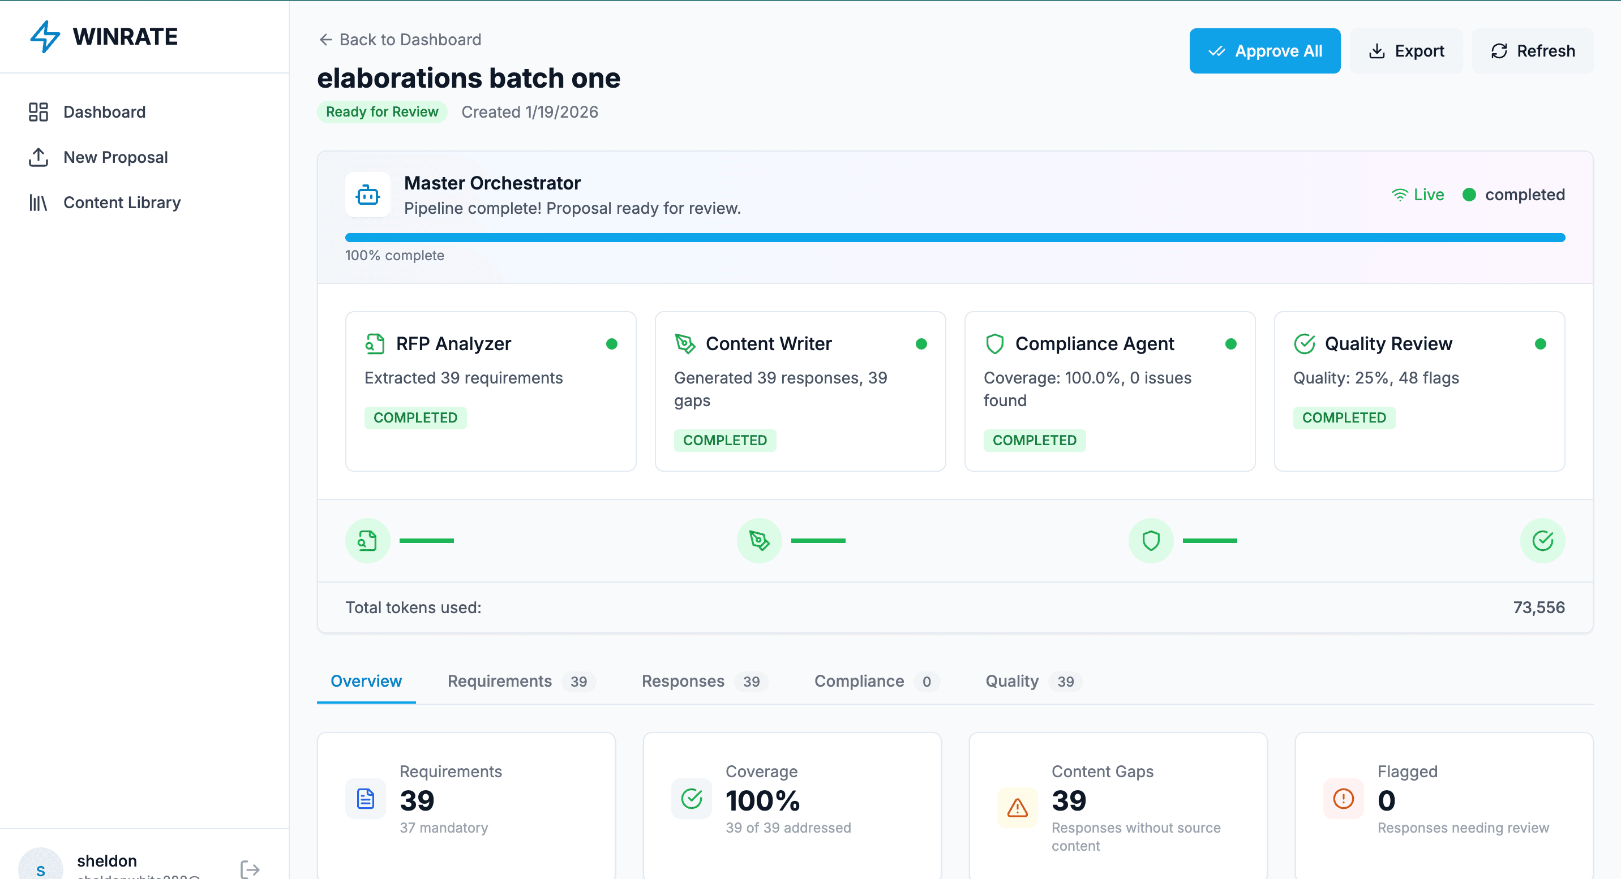Image resolution: width=1621 pixels, height=879 pixels.
Task: Click the WINRATE lightning bolt logo
Action: (45, 36)
